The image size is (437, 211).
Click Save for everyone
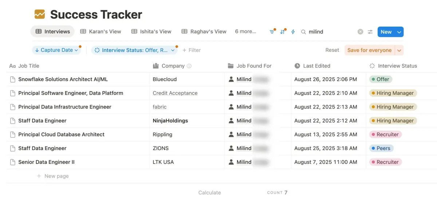pyautogui.click(x=369, y=50)
